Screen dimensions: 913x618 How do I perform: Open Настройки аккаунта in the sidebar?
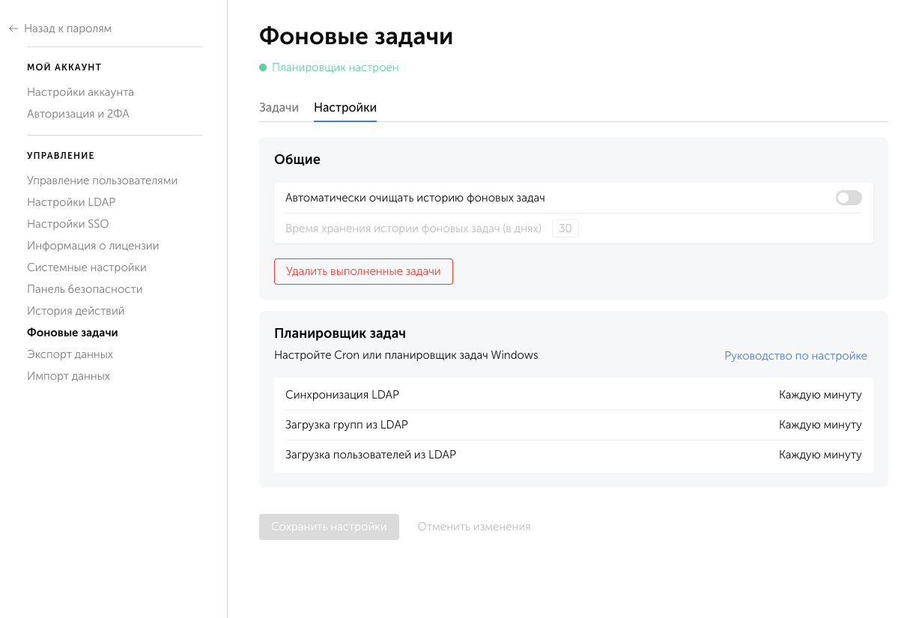[x=80, y=91]
